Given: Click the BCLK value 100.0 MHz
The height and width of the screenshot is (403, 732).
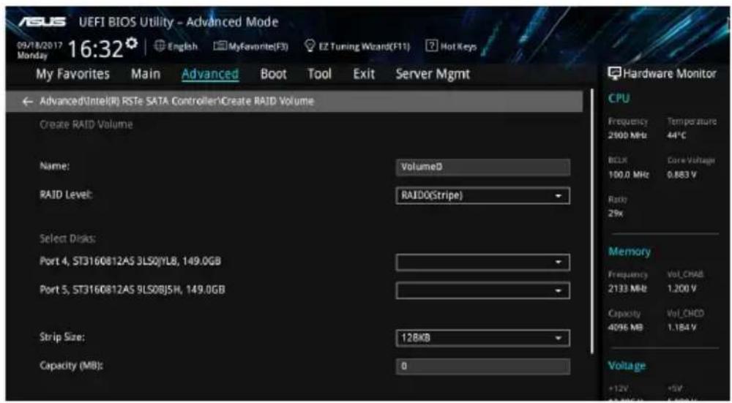Looking at the screenshot, I should point(628,175).
